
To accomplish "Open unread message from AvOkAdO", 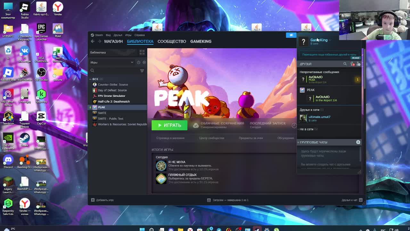I will point(329,80).
